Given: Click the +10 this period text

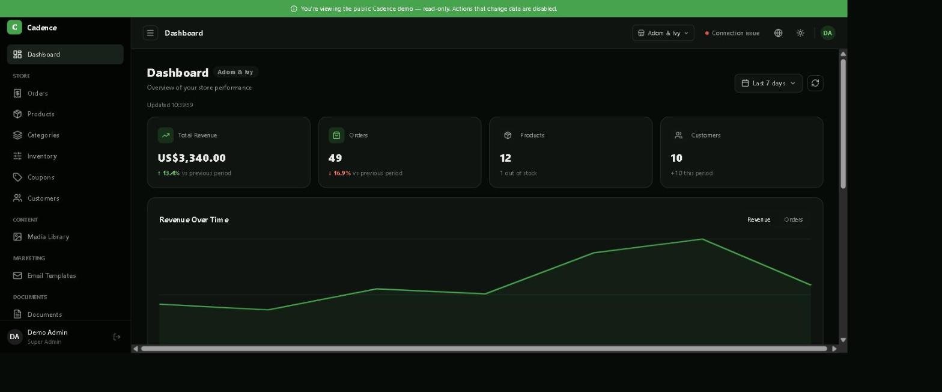Looking at the screenshot, I should (x=691, y=173).
